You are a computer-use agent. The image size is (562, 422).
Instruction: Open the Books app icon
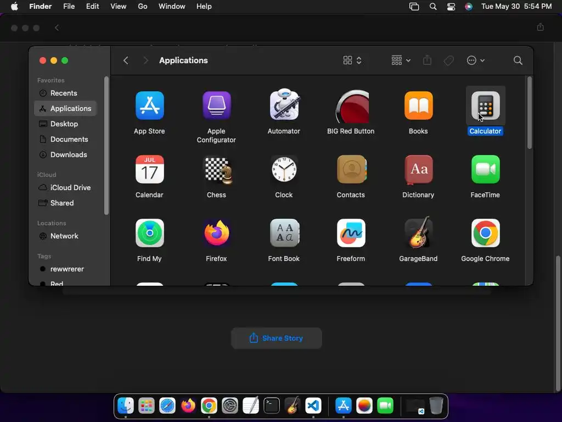click(x=418, y=105)
